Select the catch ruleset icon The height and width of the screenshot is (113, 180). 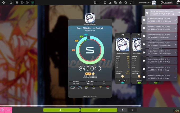coord(27,2)
